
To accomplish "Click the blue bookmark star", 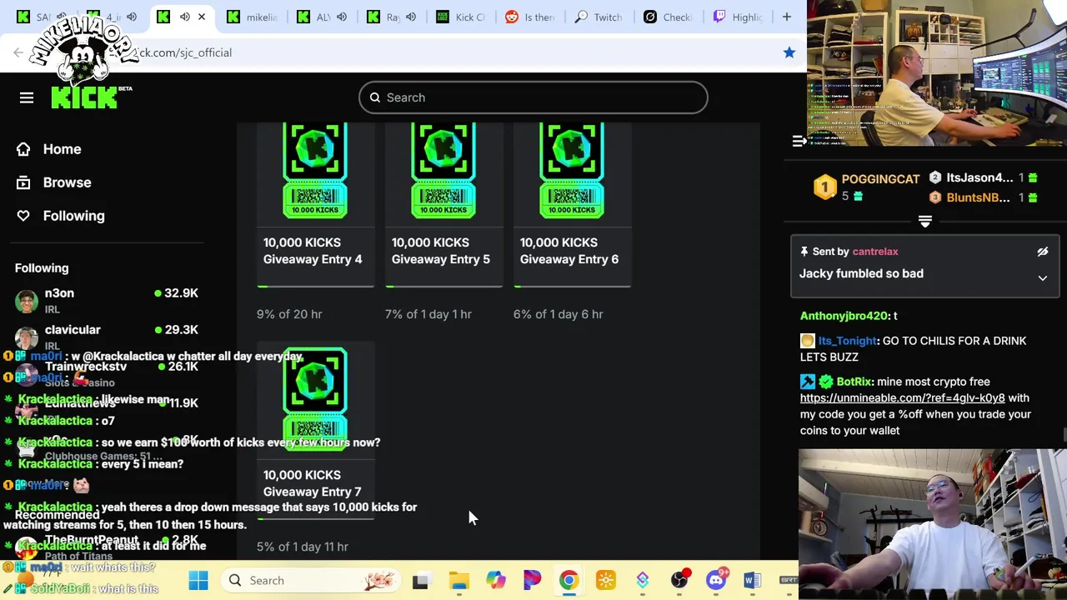I will tap(789, 52).
